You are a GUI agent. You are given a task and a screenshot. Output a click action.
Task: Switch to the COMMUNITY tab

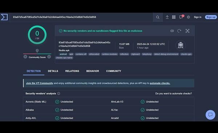click(114, 71)
